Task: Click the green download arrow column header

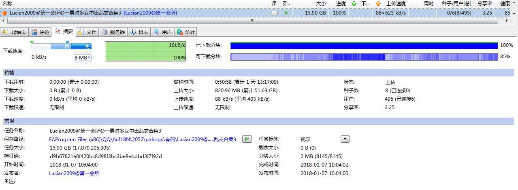Action: (x=354, y=4)
